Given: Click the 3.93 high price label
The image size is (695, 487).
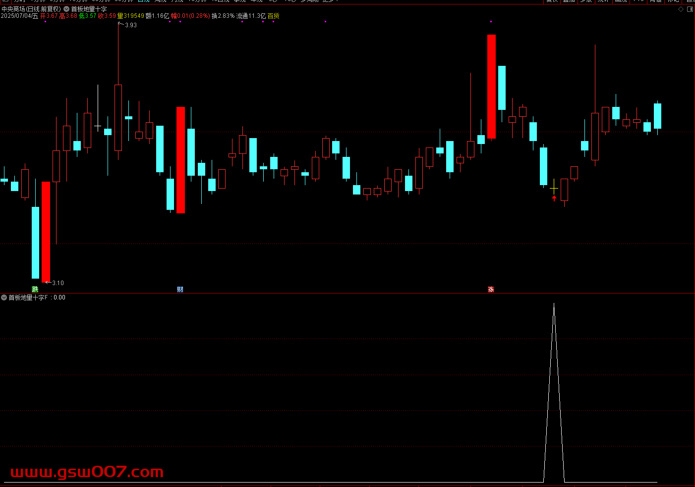Looking at the screenshot, I should 130,25.
